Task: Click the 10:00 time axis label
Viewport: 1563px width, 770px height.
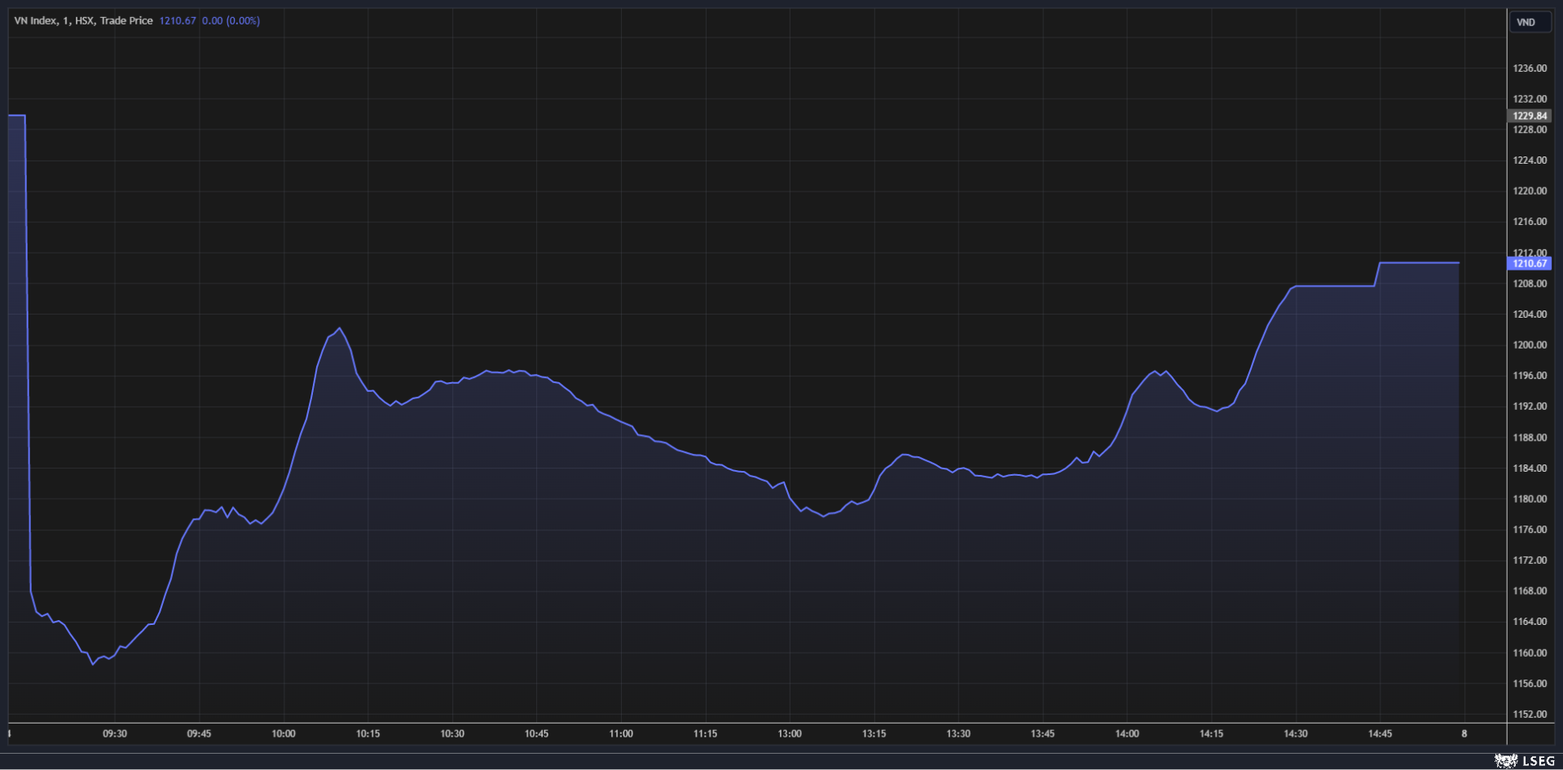Action: click(x=284, y=733)
